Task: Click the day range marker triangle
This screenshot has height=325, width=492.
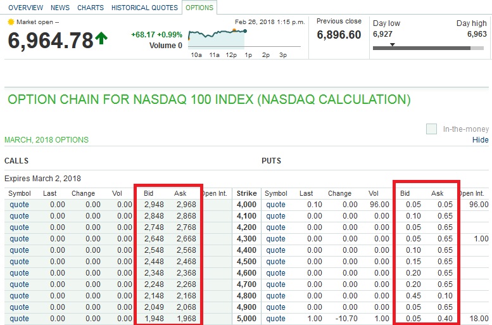Action: pos(393,45)
